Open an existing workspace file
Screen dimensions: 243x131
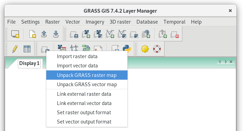[x=44, y=34]
